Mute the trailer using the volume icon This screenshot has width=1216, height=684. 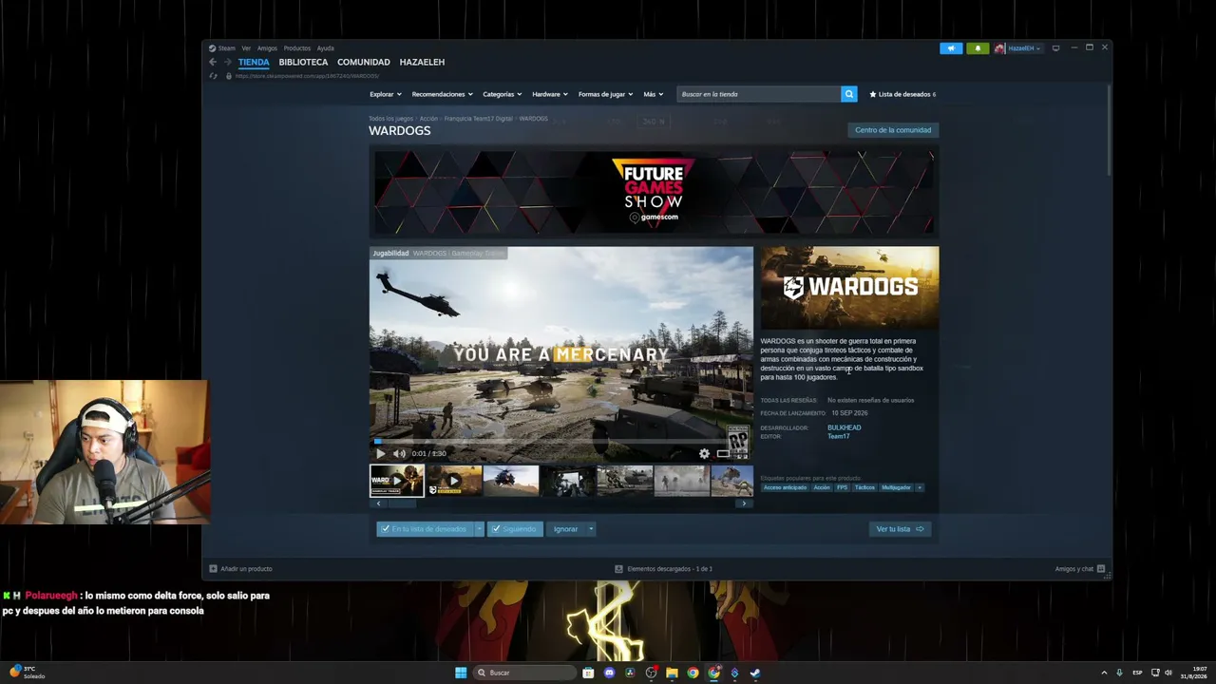[399, 453]
